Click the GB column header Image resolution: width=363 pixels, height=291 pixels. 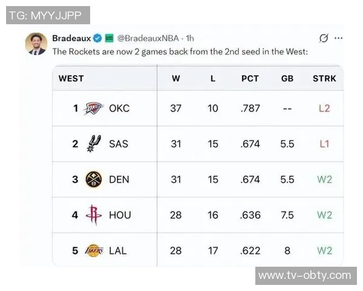(x=287, y=78)
